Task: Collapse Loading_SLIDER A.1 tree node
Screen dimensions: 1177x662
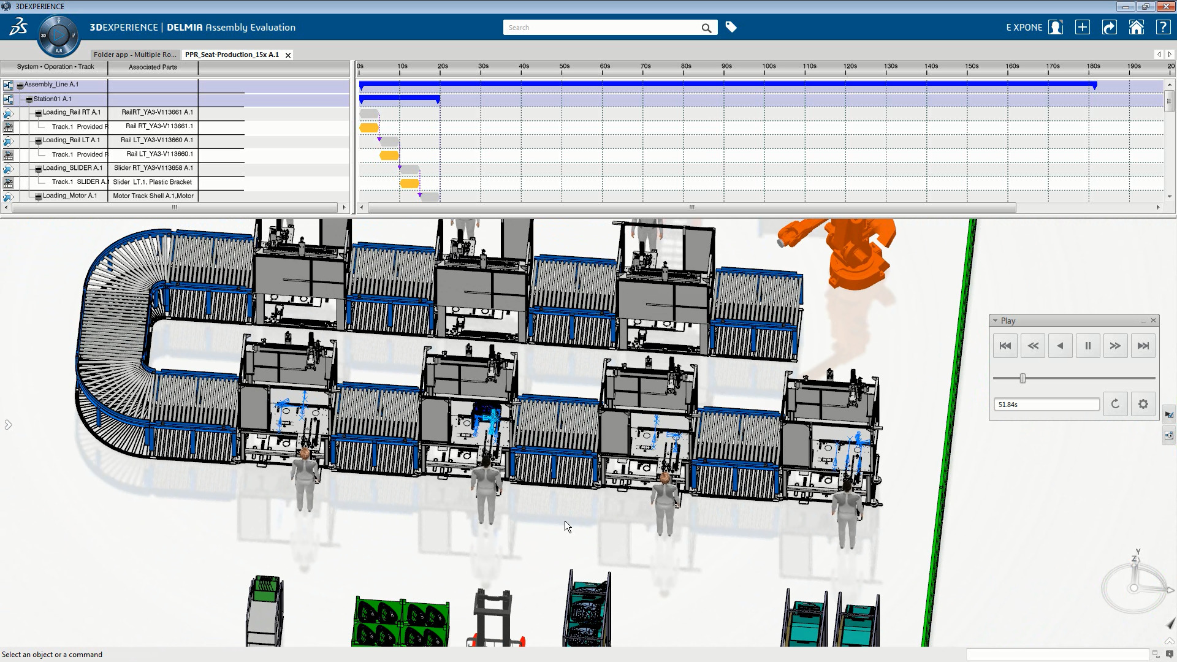Action: pos(39,169)
